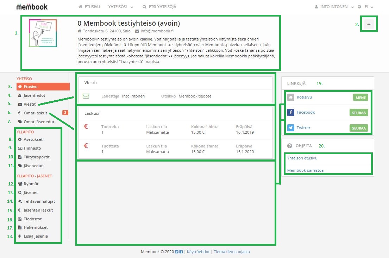Open the message envelope icon for Membook tiedote
The width and height of the screenshot is (389, 258).
(x=86, y=96)
